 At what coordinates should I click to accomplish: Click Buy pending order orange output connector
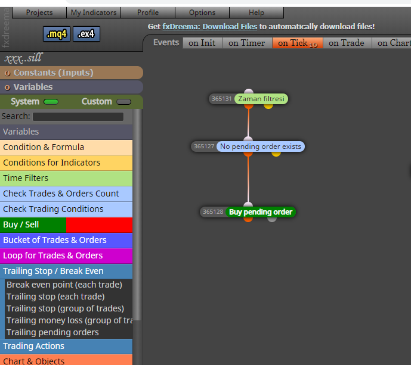coord(248,220)
